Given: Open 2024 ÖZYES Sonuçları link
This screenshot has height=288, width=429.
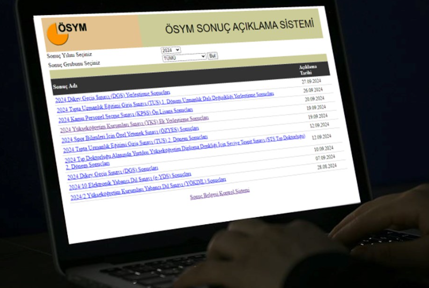Looking at the screenshot, I should click(x=130, y=134).
